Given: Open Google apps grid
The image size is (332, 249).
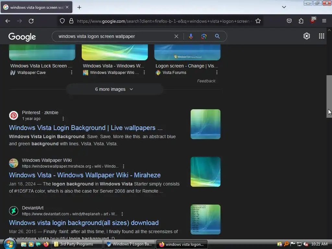Looking at the screenshot, I should (x=321, y=36).
